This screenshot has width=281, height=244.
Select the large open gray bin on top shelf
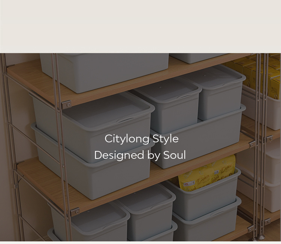click(104, 72)
